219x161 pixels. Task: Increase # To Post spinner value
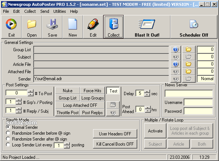pyautogui.click(x=30, y=91)
